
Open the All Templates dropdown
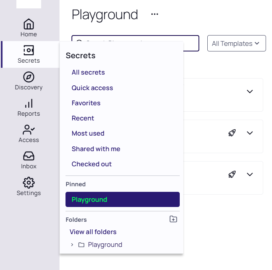pos(236,43)
